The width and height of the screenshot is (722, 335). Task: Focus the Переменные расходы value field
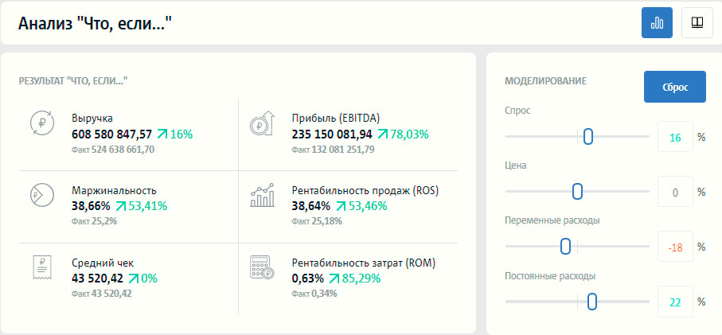[x=675, y=247]
